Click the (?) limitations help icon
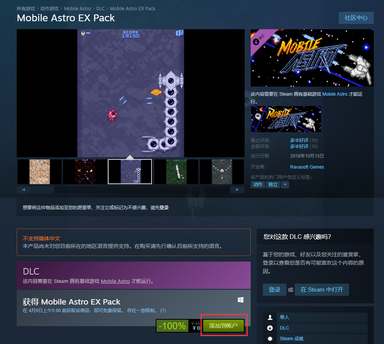This screenshot has height=344, width=384. 163,311
